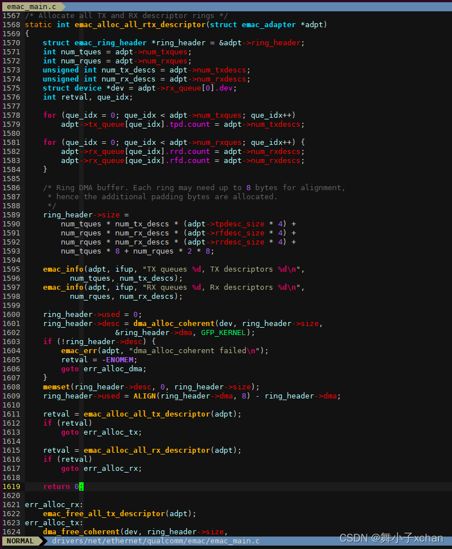Place cursor on emac_alloc_all_rtx_descriptor function name
Image resolution: width=452 pixels, height=549 pixels.
(x=140, y=25)
